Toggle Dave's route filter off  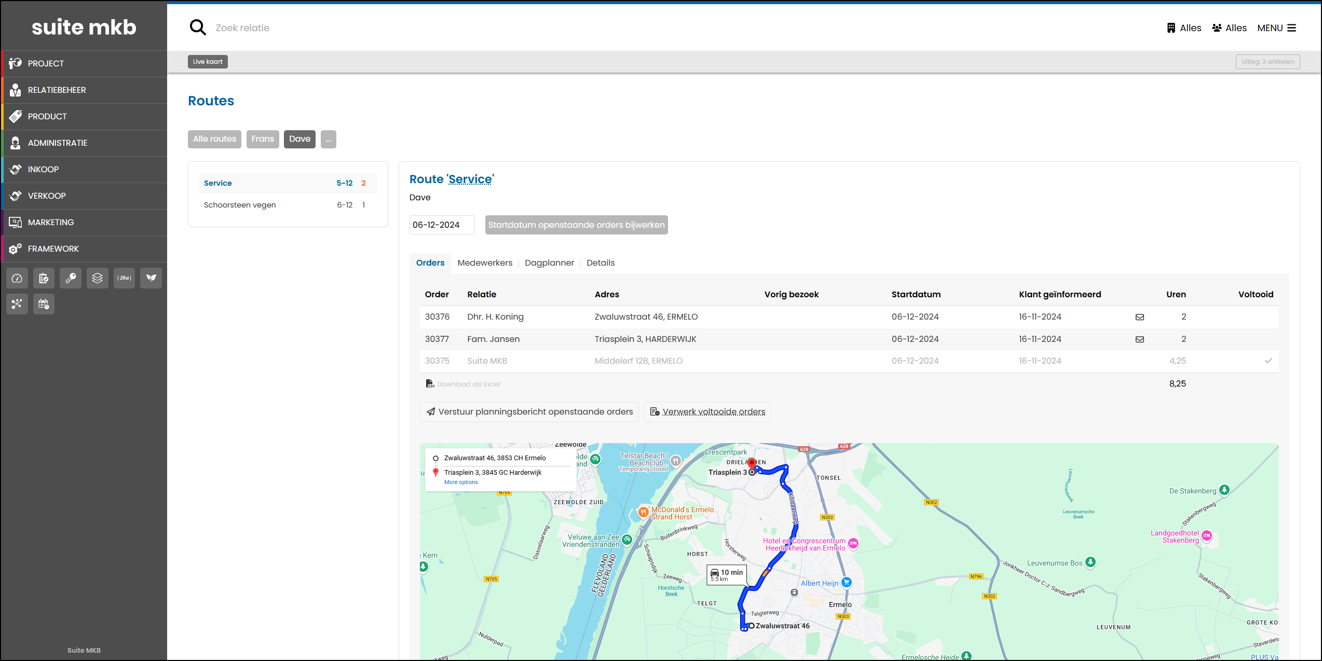[x=299, y=139]
